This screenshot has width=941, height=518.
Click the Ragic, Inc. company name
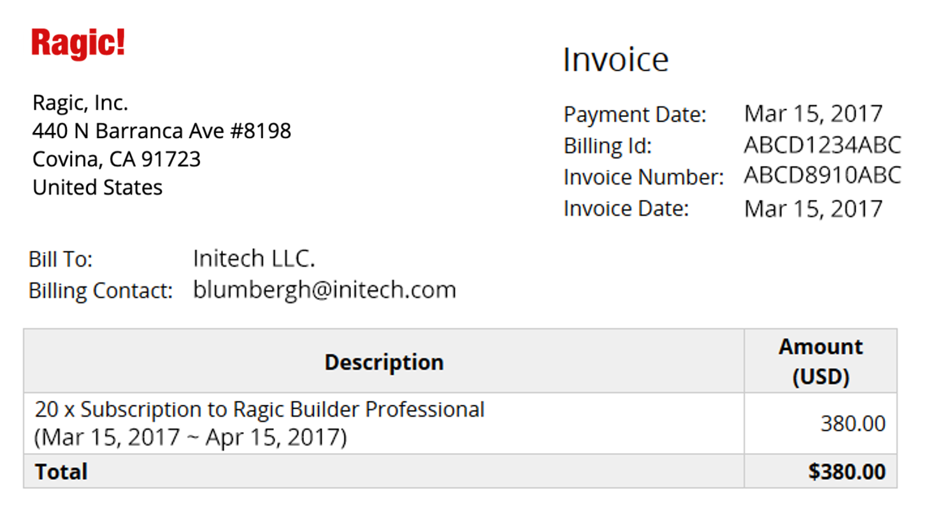pyautogui.click(x=80, y=102)
